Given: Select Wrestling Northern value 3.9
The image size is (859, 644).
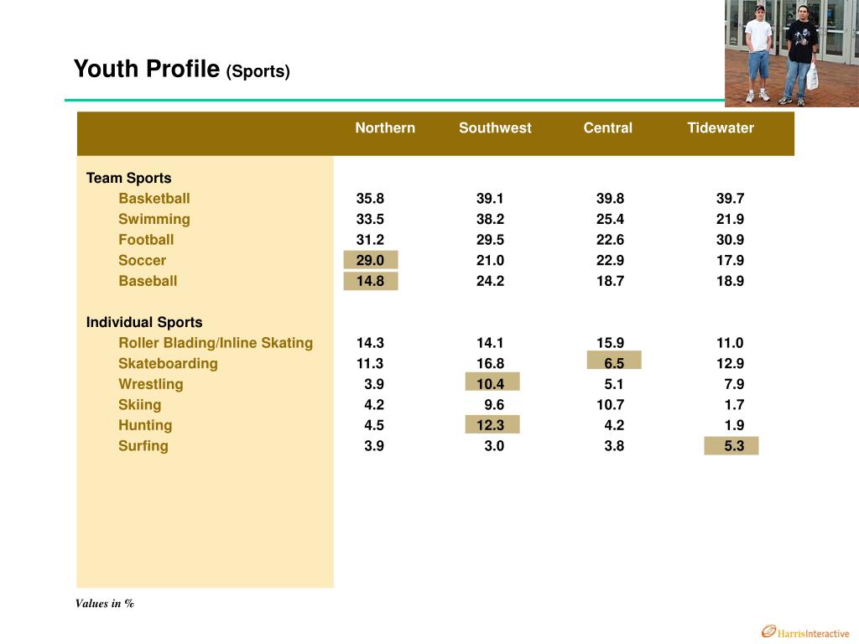Looking at the screenshot, I should pos(374,384).
